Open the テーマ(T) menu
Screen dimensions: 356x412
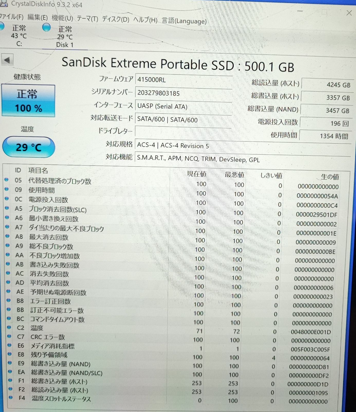tap(87, 19)
